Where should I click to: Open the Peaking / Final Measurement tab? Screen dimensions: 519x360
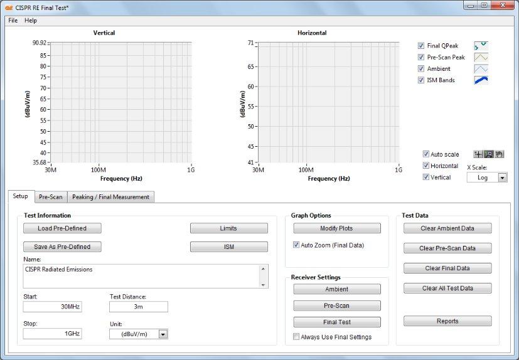pyautogui.click(x=110, y=197)
